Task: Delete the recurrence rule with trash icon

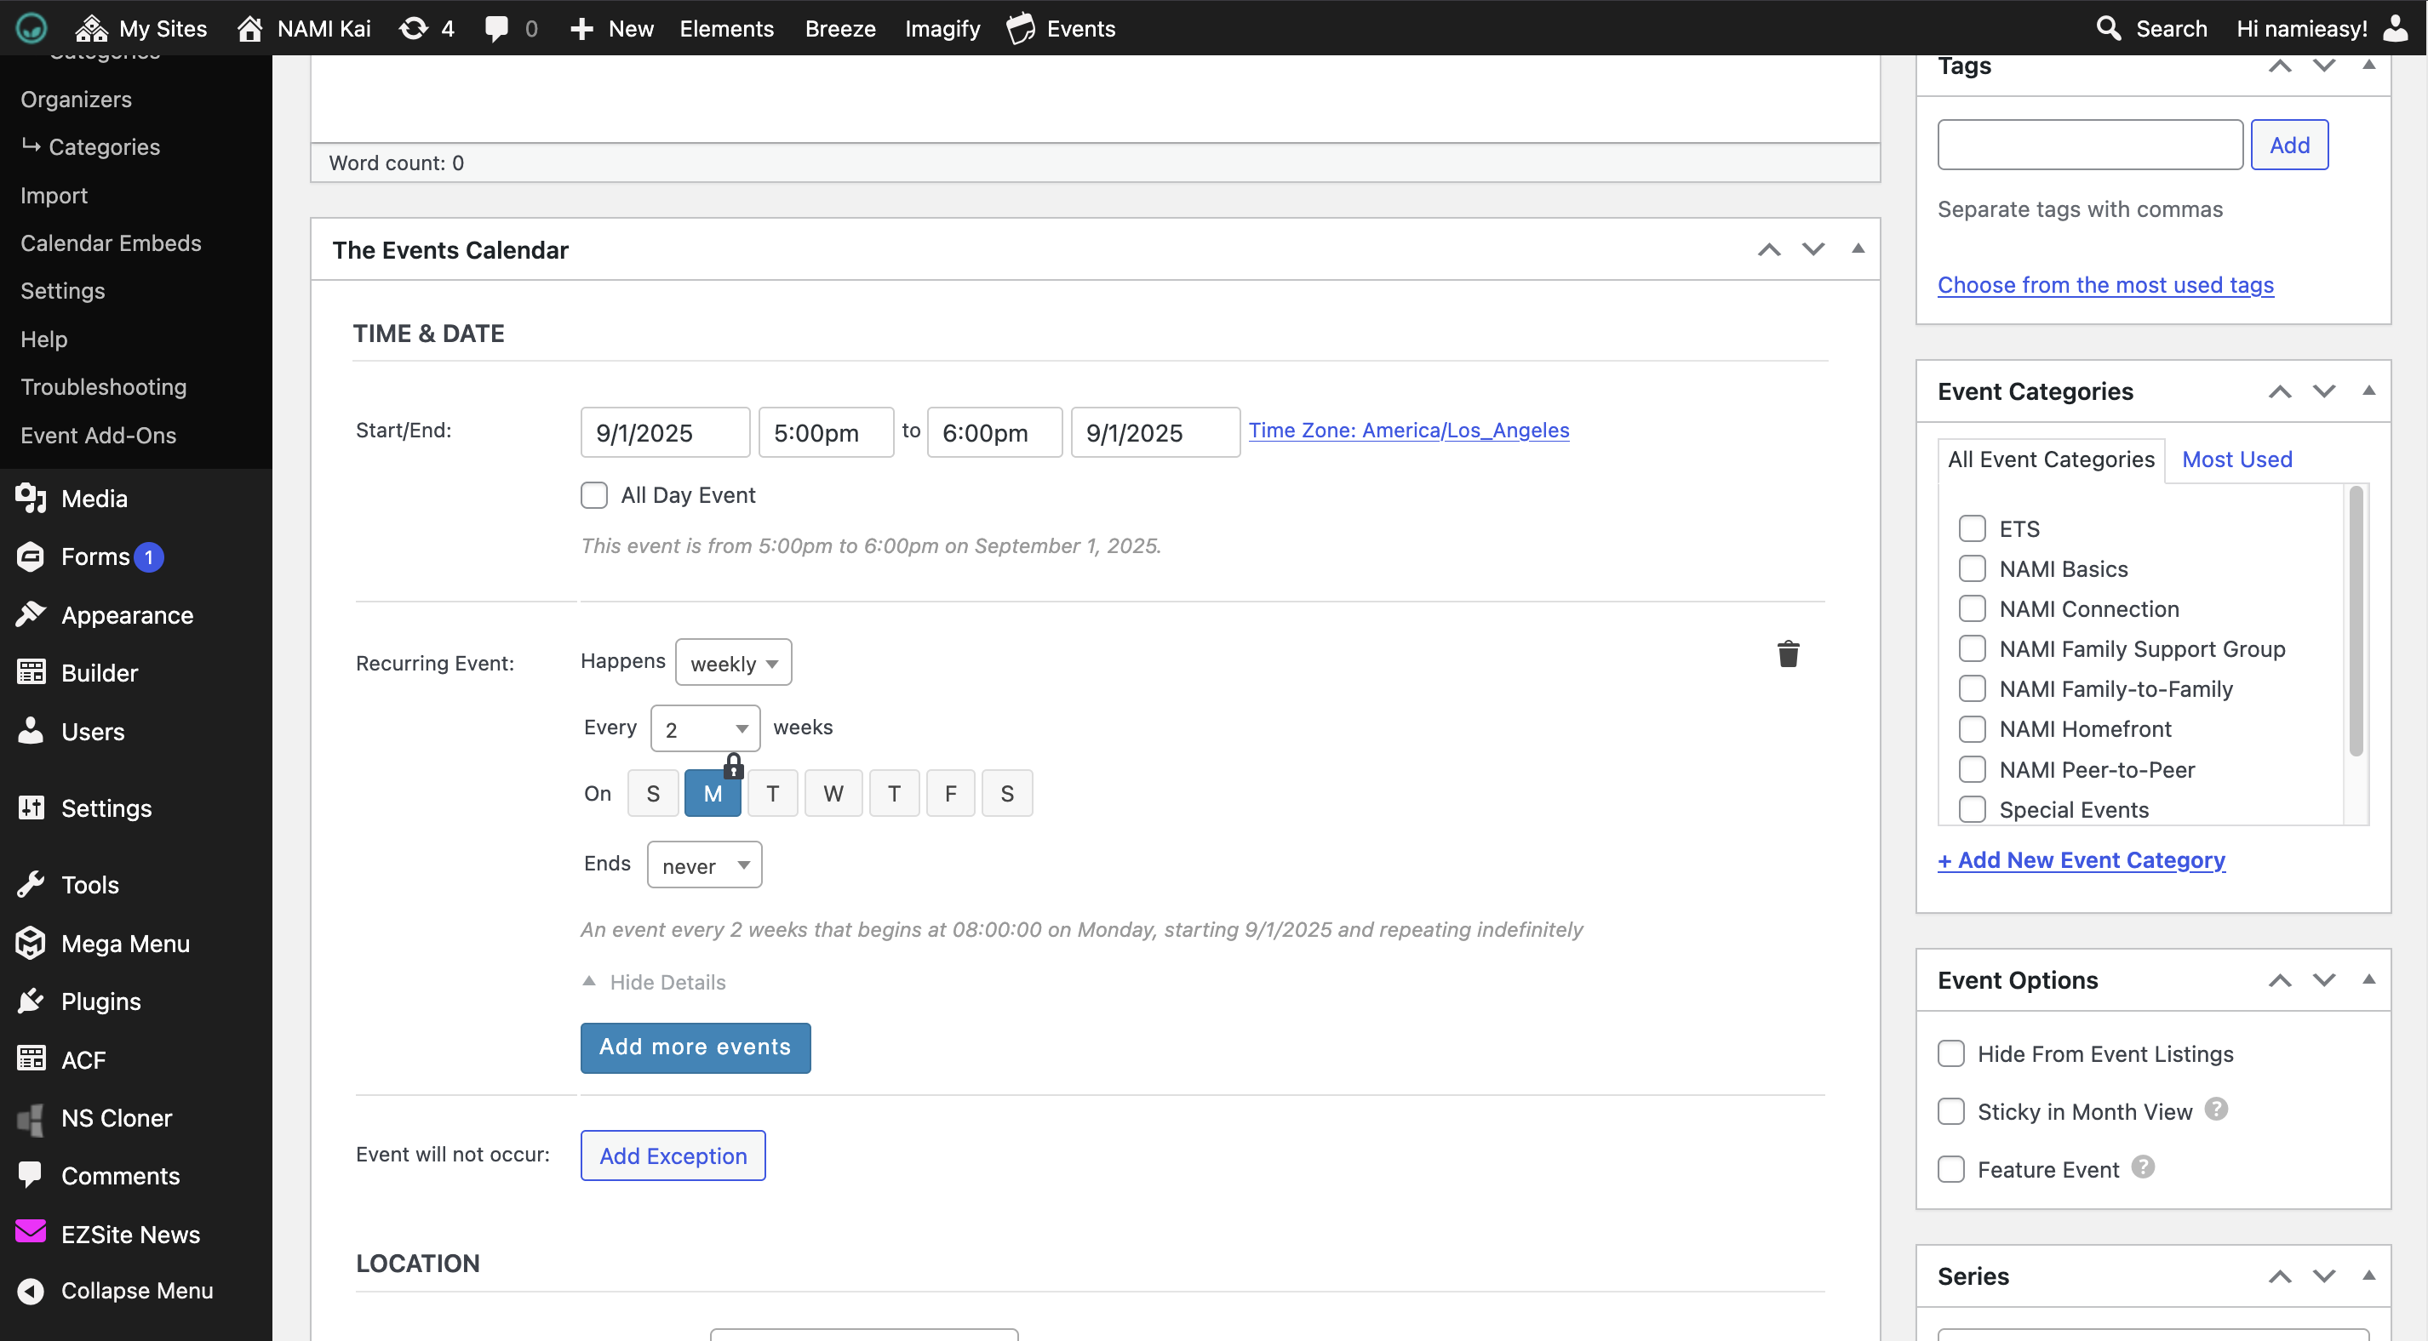Action: pyautogui.click(x=1787, y=654)
